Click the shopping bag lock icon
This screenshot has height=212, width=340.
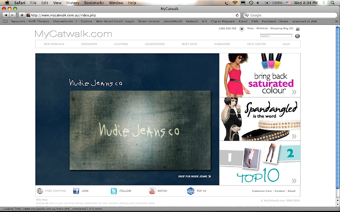click(x=297, y=29)
